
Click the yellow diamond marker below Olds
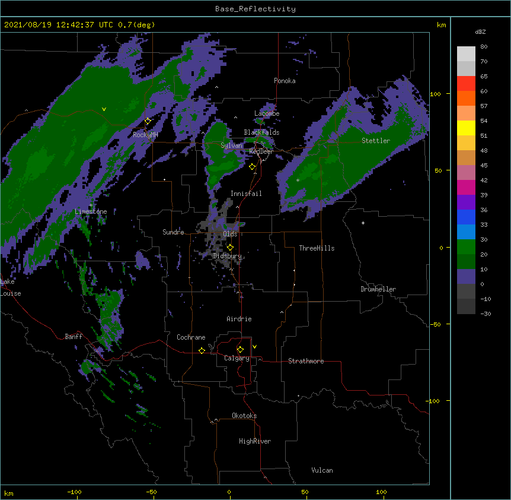pos(230,247)
